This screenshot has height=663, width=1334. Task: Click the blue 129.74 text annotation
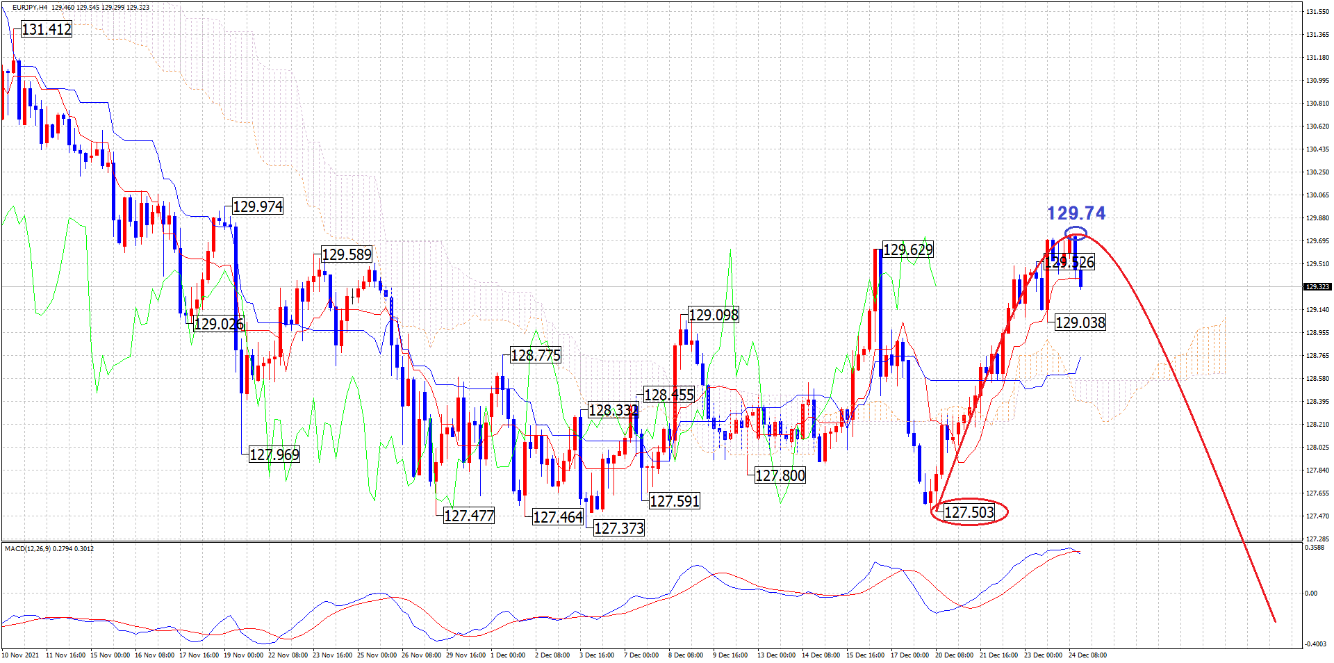pyautogui.click(x=1076, y=213)
